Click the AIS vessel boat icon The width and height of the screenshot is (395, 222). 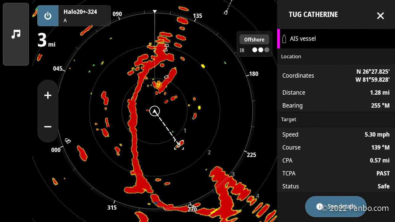pyautogui.click(x=284, y=39)
